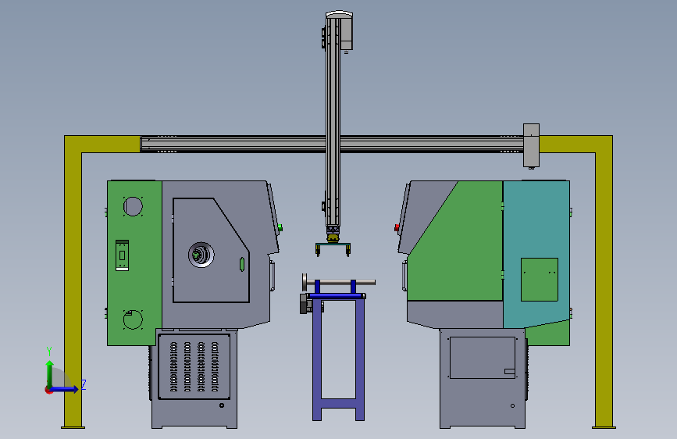Select the red origin ball of the coordinate triad

point(48,390)
